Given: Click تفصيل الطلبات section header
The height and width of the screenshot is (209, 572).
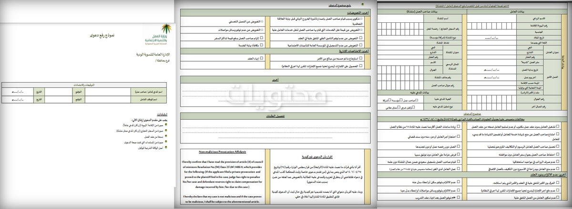Looking at the screenshot, I should click(x=275, y=115).
